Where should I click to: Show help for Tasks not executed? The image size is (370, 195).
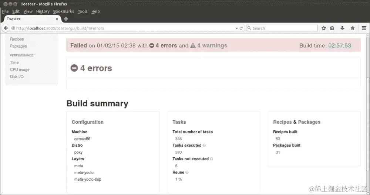click(x=211, y=159)
